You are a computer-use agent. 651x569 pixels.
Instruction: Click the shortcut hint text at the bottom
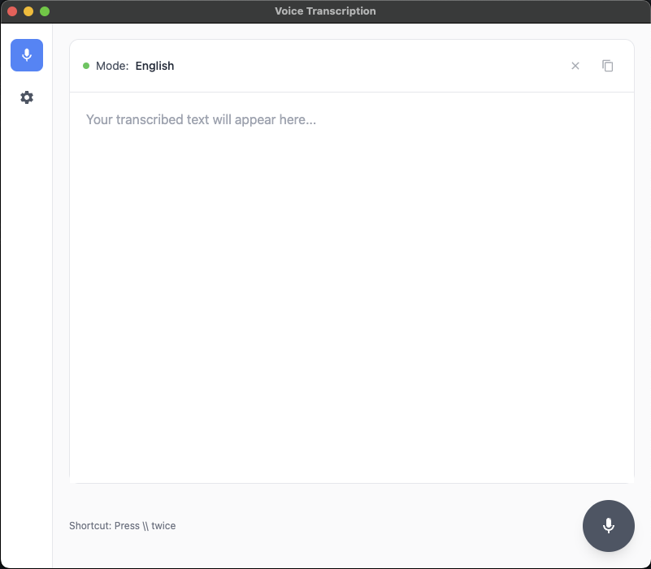point(122,525)
